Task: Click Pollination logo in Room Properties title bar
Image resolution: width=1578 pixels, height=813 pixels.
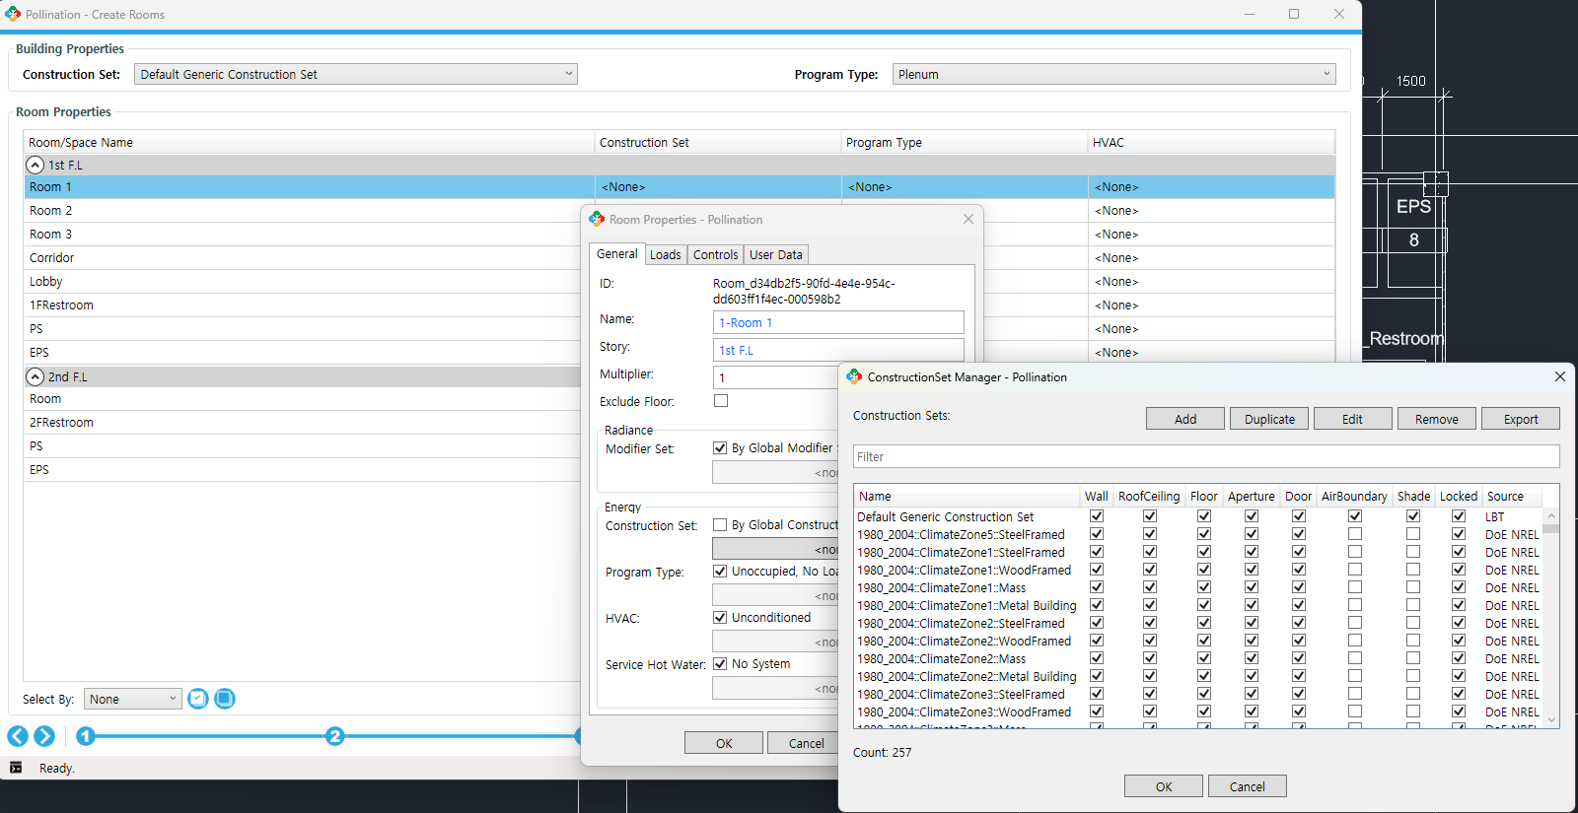Action: [597, 219]
